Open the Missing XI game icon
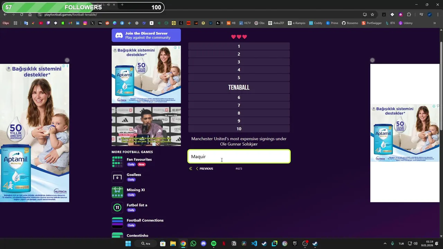 (x=117, y=192)
